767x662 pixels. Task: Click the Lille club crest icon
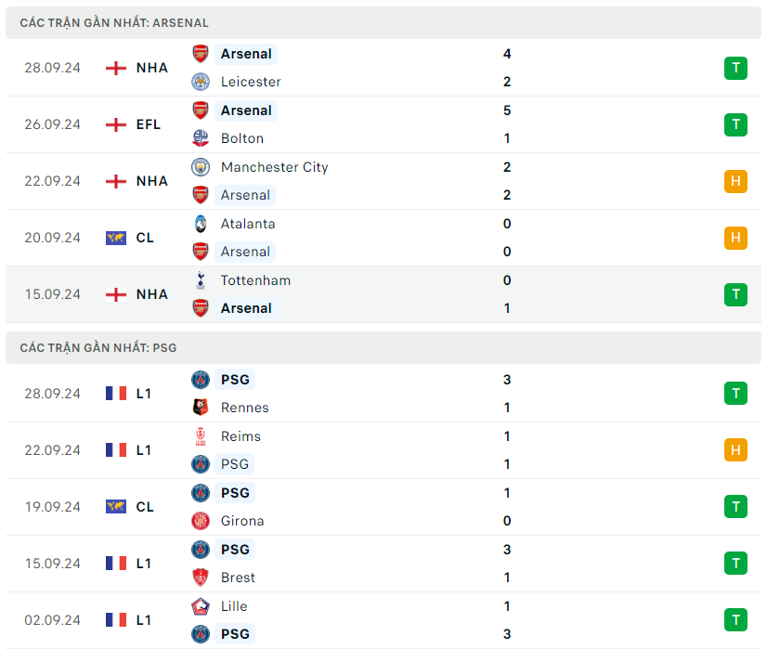tap(201, 606)
